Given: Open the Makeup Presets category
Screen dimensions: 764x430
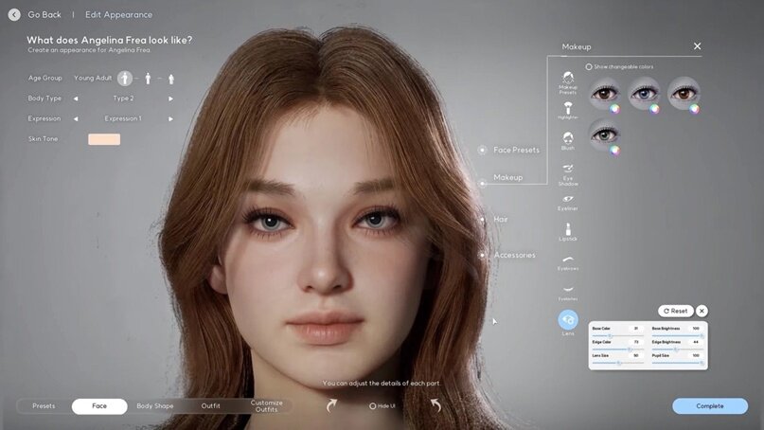Looking at the screenshot, I should 568,82.
